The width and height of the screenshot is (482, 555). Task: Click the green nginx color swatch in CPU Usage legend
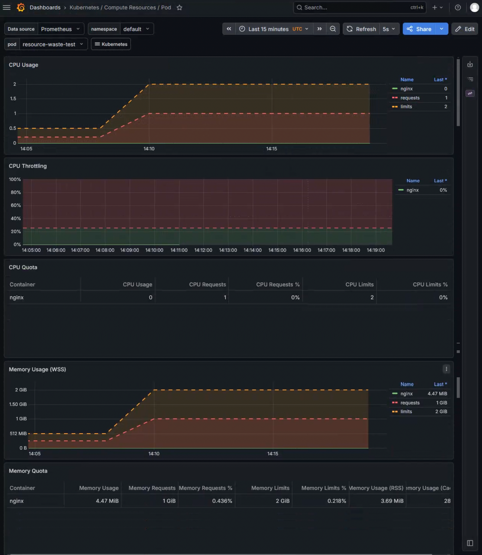(x=394, y=89)
